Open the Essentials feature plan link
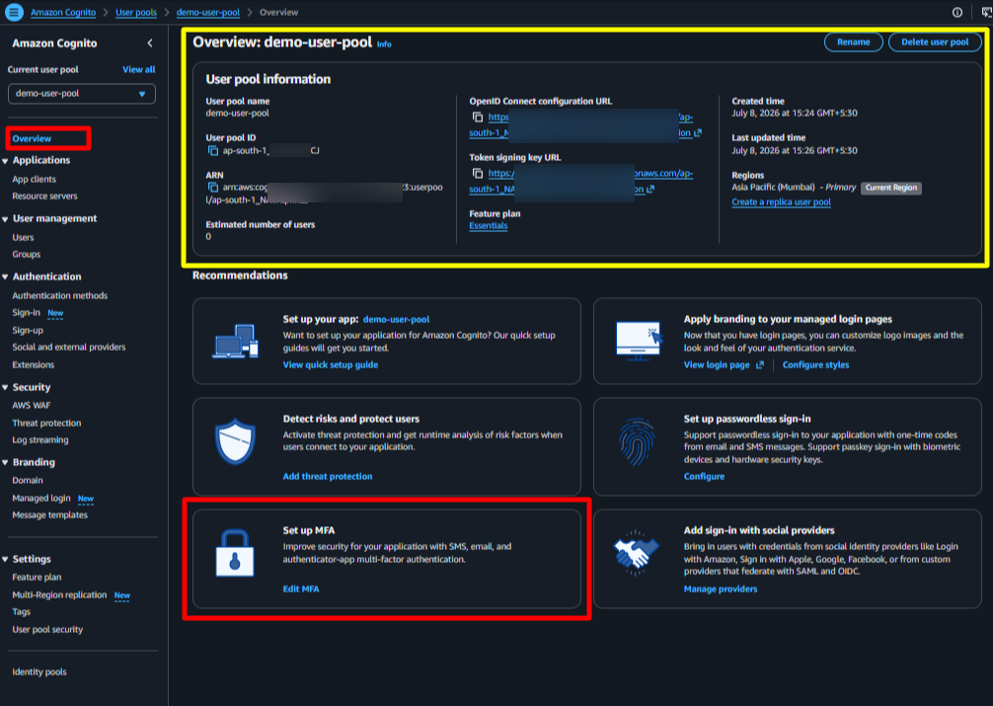 (489, 226)
